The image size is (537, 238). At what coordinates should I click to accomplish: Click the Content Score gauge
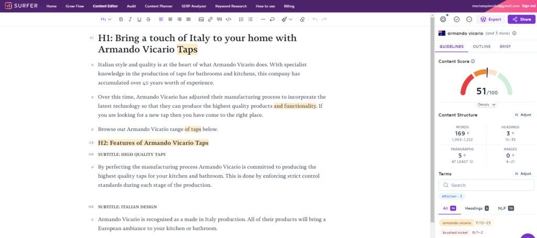[487, 82]
